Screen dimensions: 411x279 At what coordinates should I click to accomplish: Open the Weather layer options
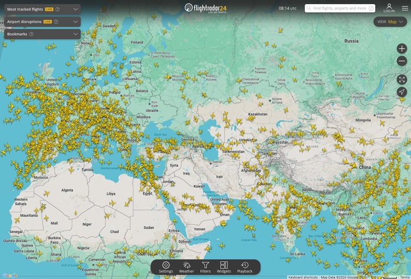[x=186, y=267]
